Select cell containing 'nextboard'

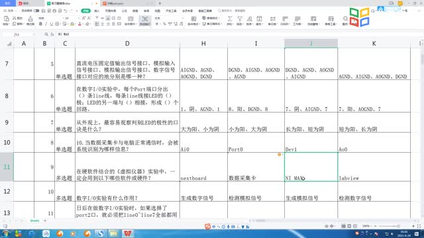203,167
